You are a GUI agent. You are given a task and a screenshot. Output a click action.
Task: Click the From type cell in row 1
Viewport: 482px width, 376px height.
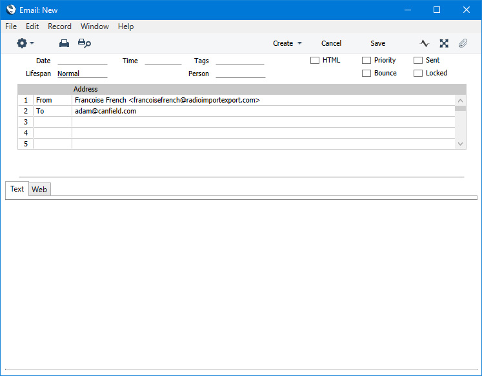[52, 100]
